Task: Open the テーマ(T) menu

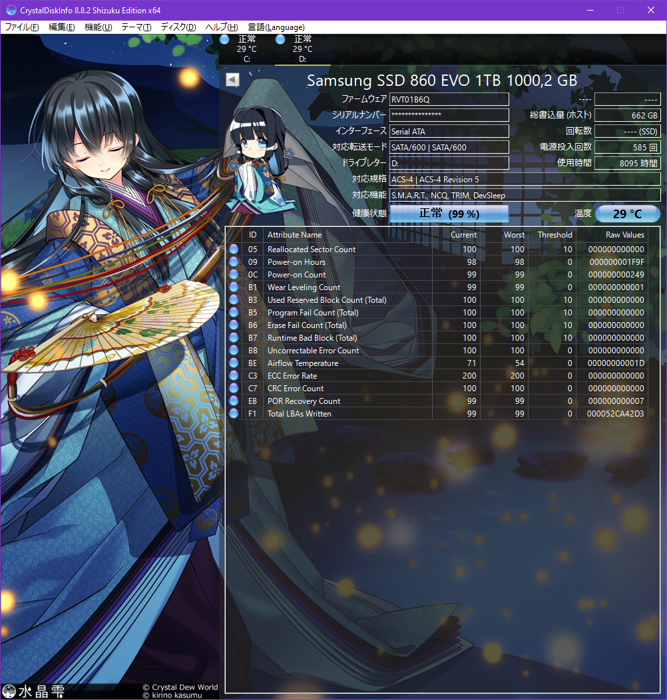Action: (136, 27)
